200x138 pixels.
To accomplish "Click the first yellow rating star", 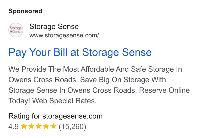I will [x=24, y=126].
